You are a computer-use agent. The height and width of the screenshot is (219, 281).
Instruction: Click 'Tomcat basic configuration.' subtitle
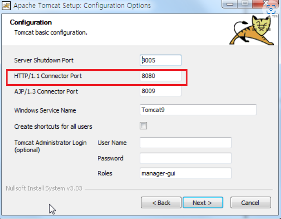click(x=51, y=32)
